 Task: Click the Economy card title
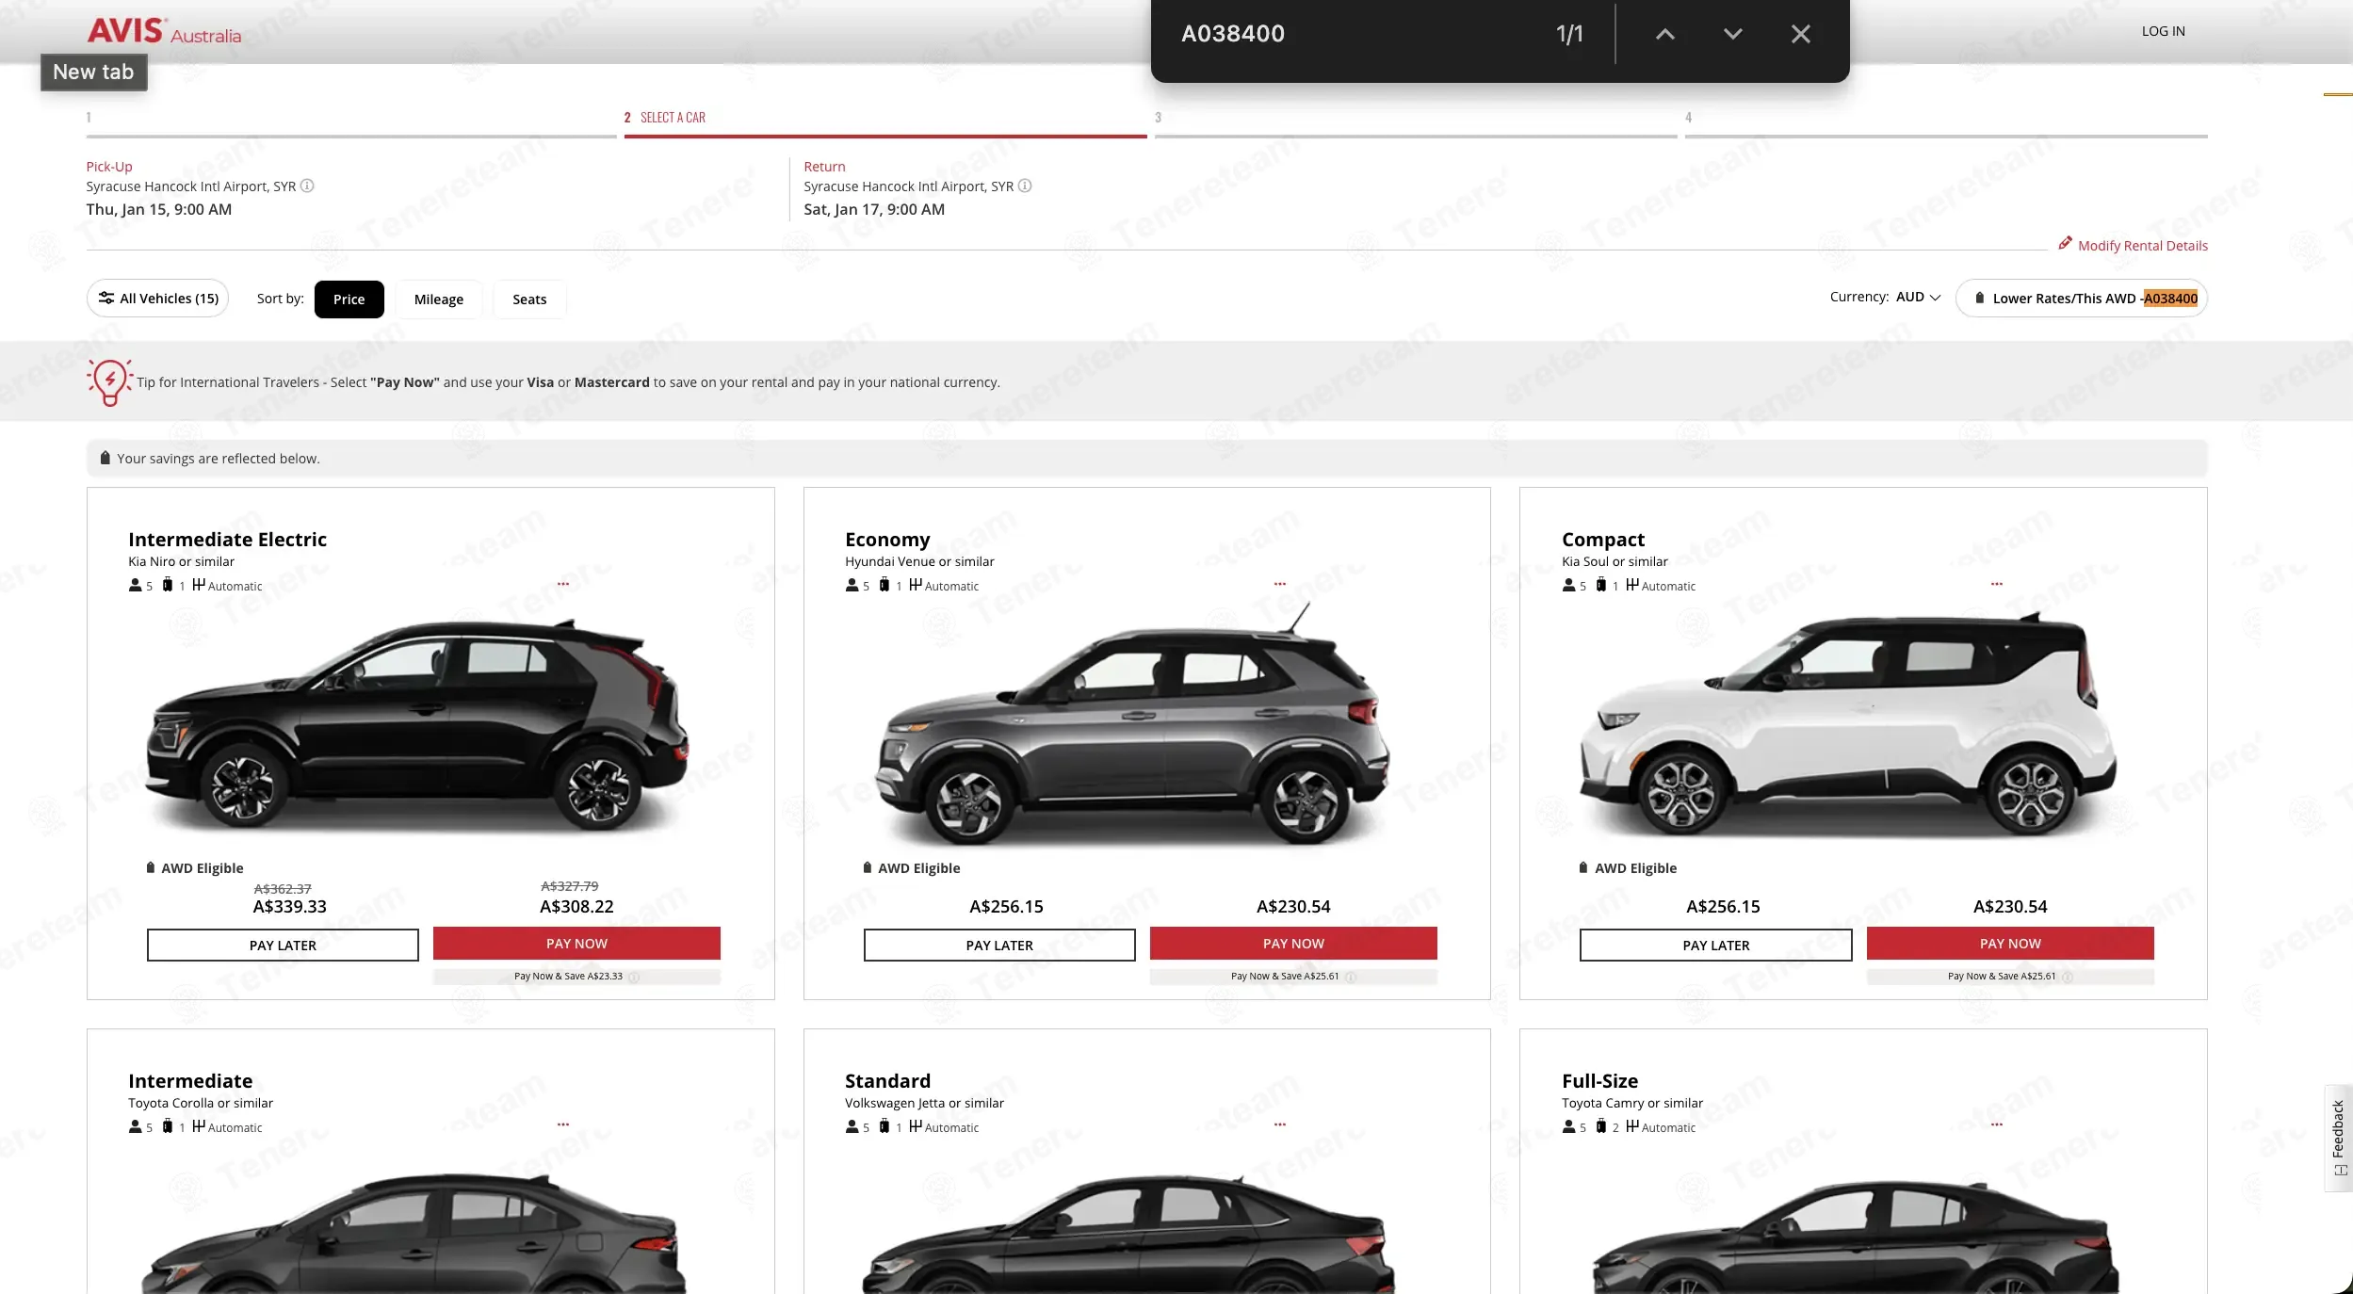point(887,540)
